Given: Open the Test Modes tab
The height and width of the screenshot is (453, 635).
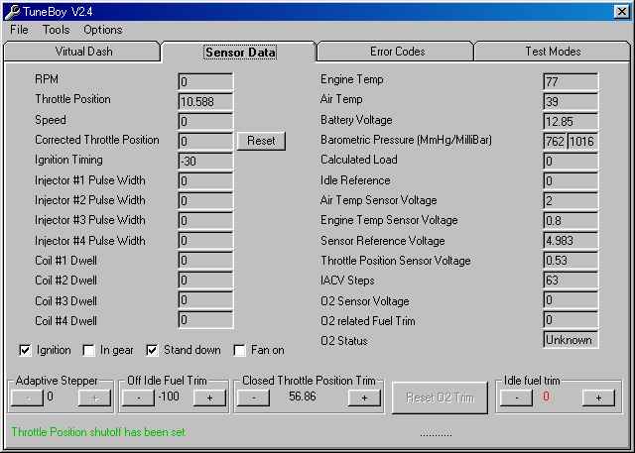Looking at the screenshot, I should (553, 52).
